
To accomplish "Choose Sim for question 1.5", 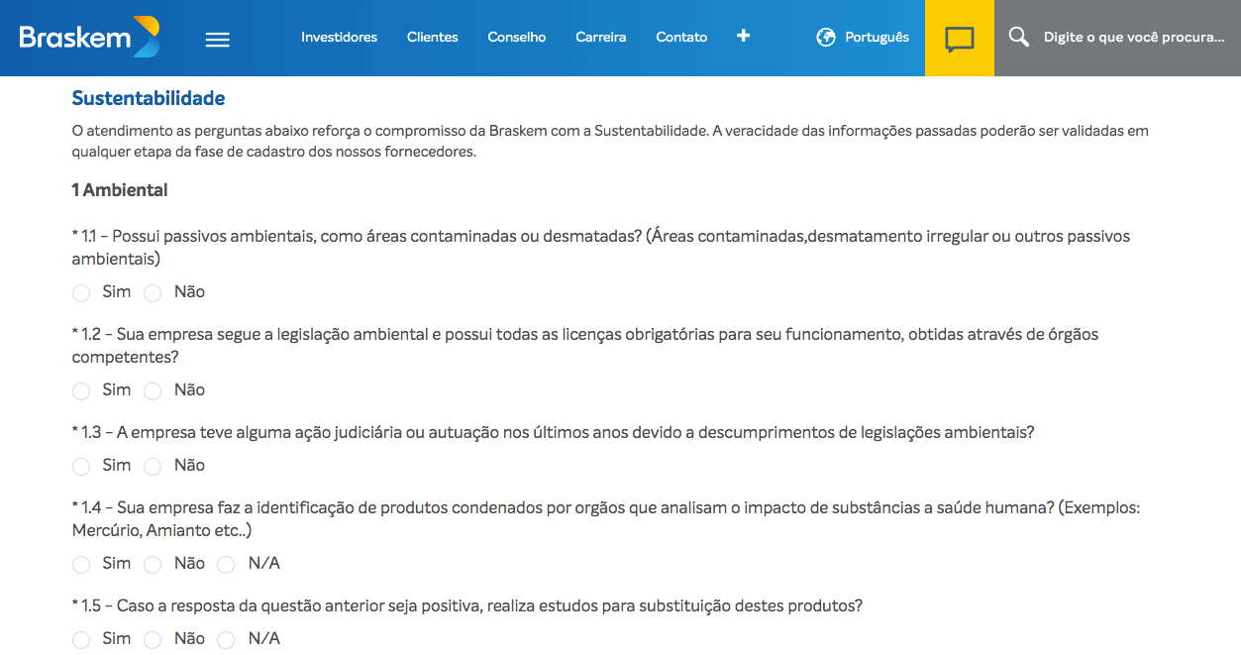I will (x=81, y=640).
